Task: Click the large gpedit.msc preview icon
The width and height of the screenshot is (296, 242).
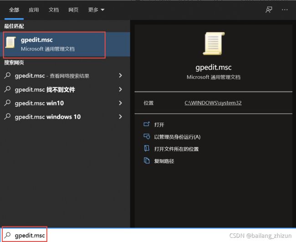Action: pyautogui.click(x=214, y=44)
